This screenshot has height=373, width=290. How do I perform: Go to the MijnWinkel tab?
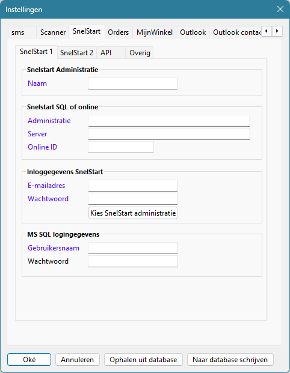155,32
